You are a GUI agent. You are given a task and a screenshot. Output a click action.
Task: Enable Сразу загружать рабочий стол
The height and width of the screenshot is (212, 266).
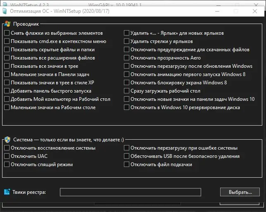click(x=126, y=91)
